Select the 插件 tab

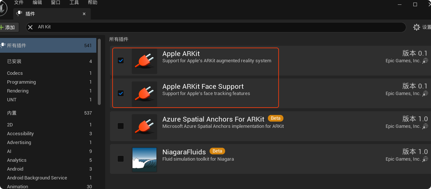point(52,14)
